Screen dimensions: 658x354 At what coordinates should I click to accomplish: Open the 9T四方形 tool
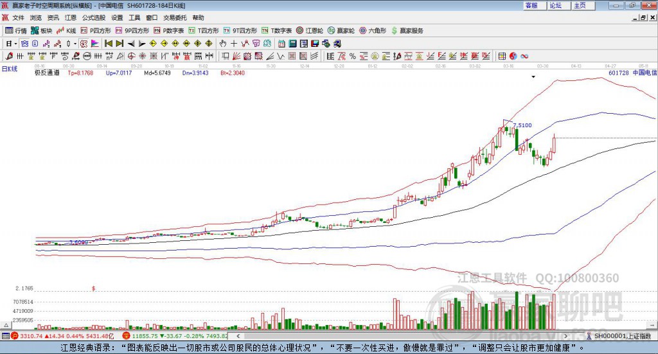(240, 31)
